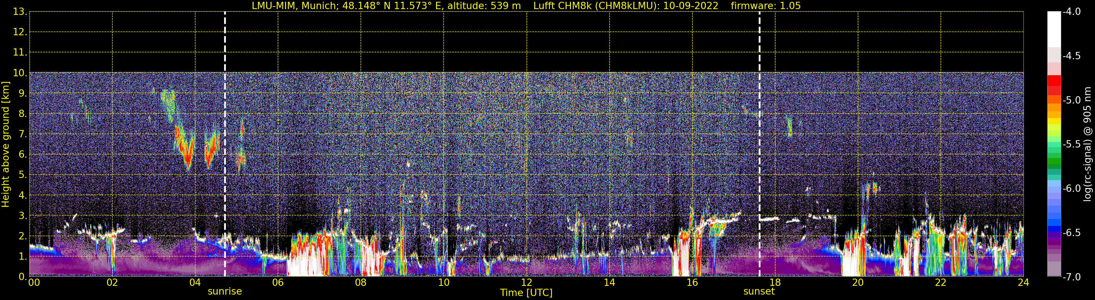This screenshot has width=1095, height=300.
Task: Click the white top section of the colorbar
Action: pyautogui.click(x=1054, y=29)
